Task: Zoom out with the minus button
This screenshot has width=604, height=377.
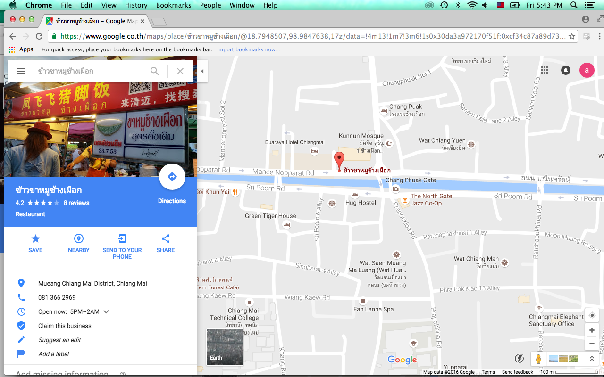Action: click(592, 344)
